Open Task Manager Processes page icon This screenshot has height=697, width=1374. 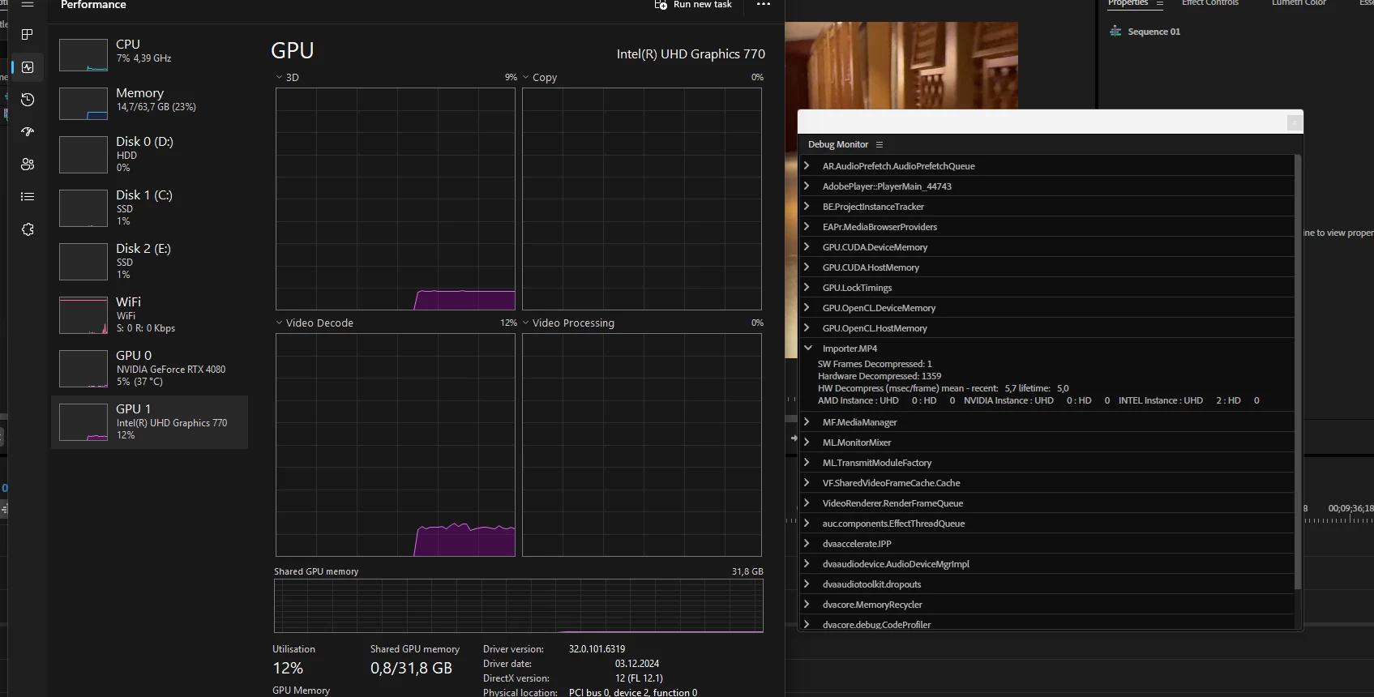[28, 35]
